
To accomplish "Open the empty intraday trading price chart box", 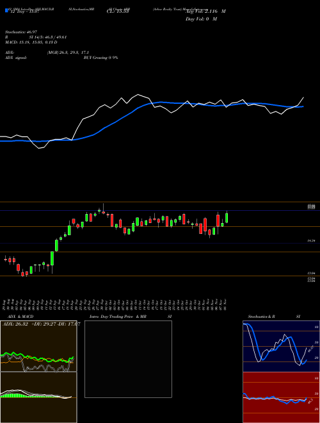I will pyautogui.click(x=128, y=359).
